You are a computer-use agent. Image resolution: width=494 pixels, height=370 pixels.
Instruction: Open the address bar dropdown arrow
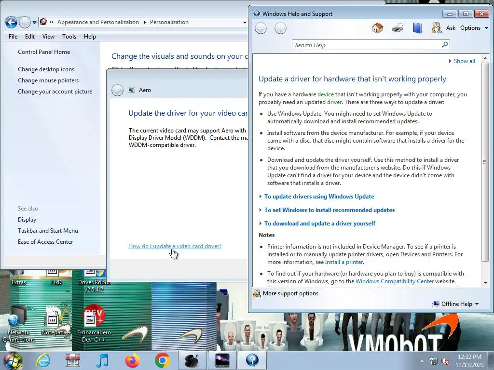(245, 22)
